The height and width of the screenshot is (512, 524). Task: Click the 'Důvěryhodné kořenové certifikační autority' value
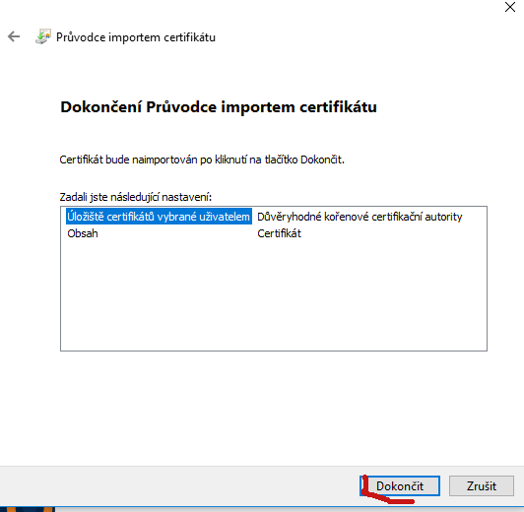coord(360,217)
